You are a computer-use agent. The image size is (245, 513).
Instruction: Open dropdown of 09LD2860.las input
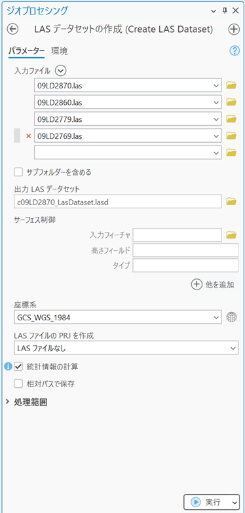point(216,102)
